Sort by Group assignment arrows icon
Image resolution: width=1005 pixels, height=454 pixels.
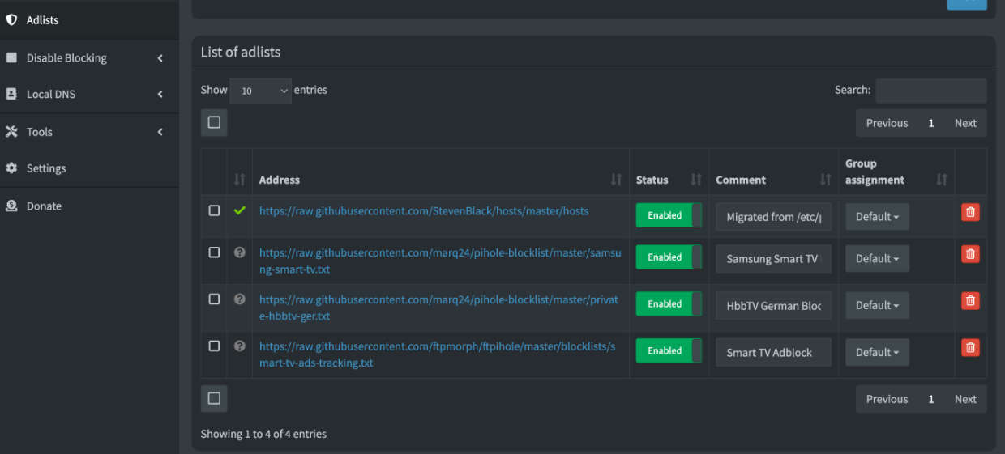pos(941,180)
